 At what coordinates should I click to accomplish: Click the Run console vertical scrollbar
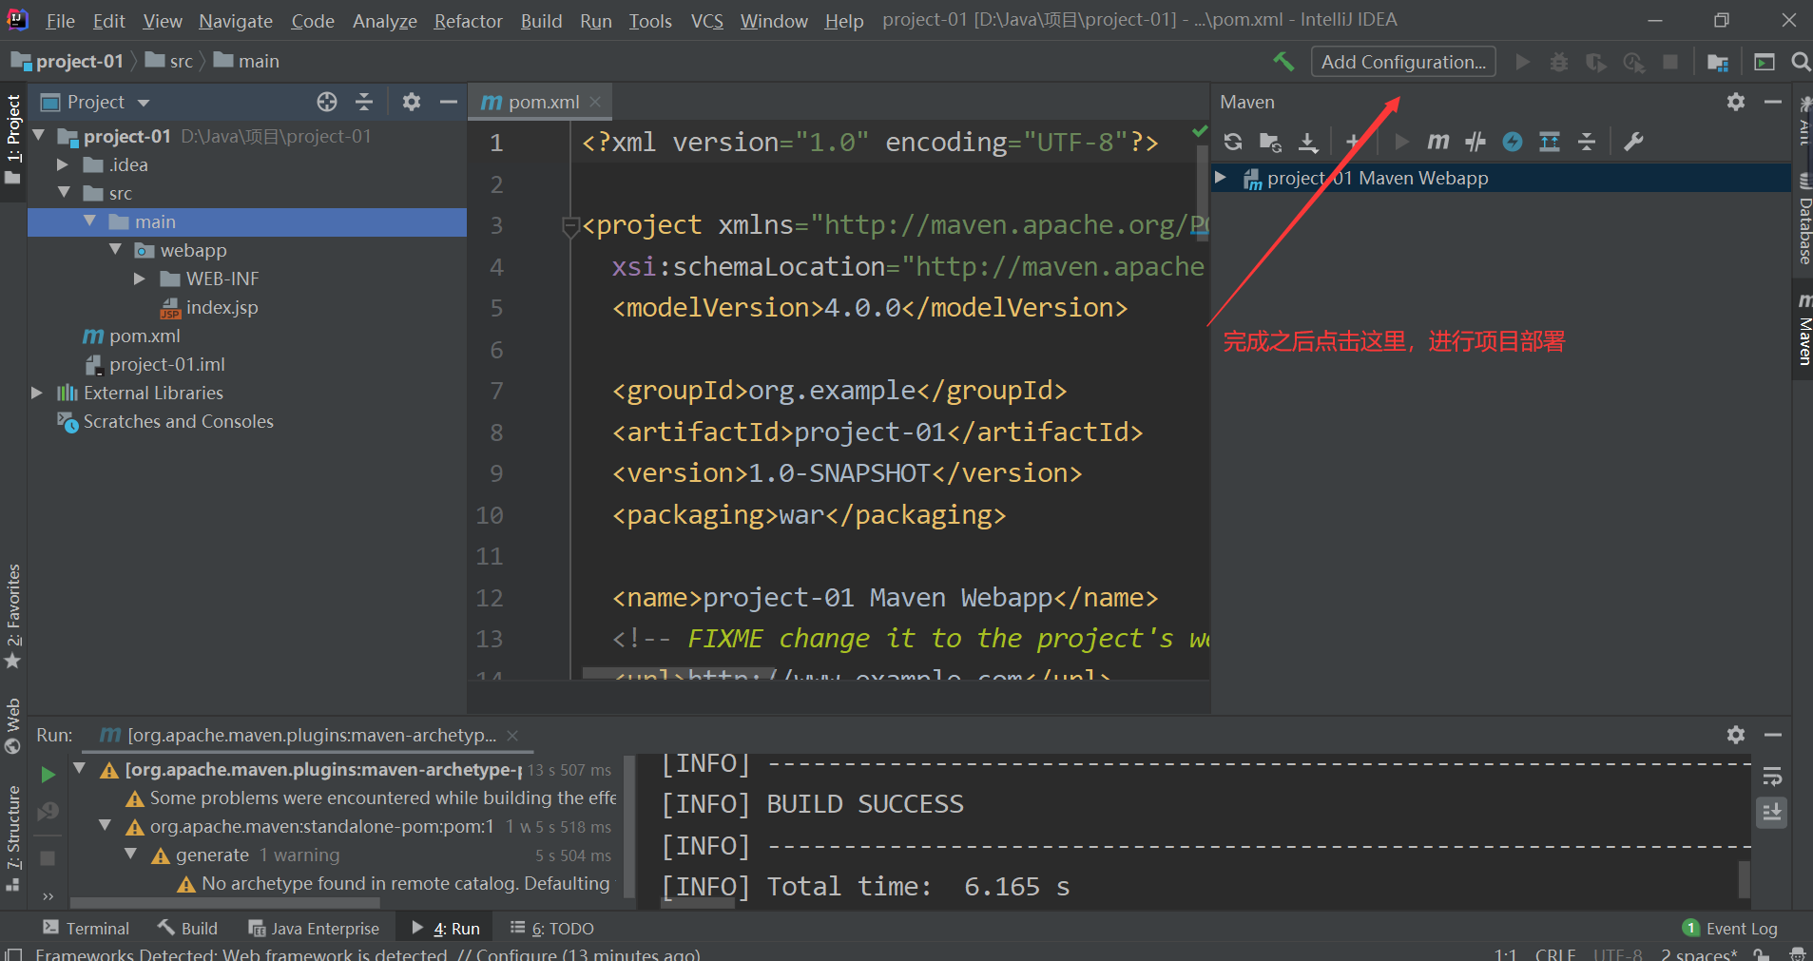pyautogui.click(x=1745, y=879)
